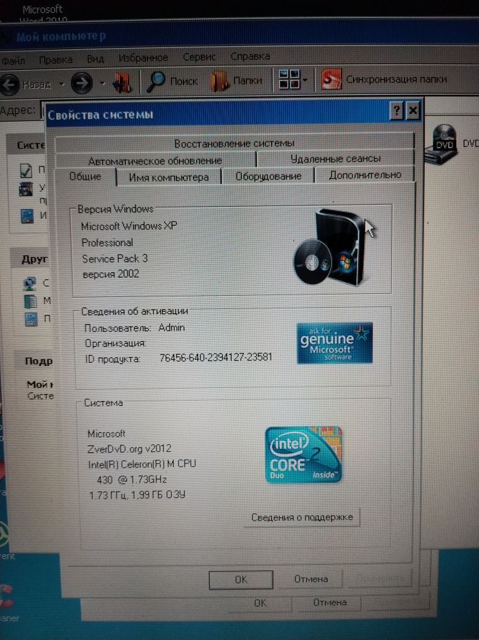Open the Избранное menu

coord(143,58)
